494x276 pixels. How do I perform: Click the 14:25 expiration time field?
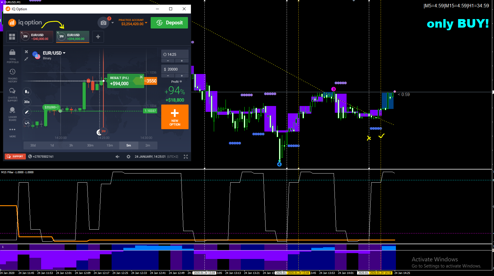(175, 54)
